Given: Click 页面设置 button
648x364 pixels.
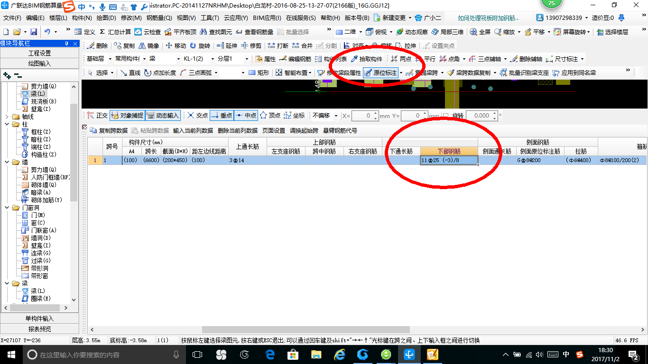Looking at the screenshot, I should (274, 130).
